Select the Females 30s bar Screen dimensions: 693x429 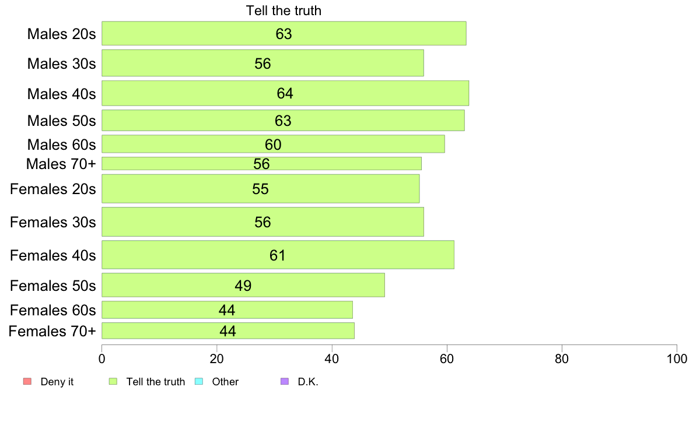262,222
